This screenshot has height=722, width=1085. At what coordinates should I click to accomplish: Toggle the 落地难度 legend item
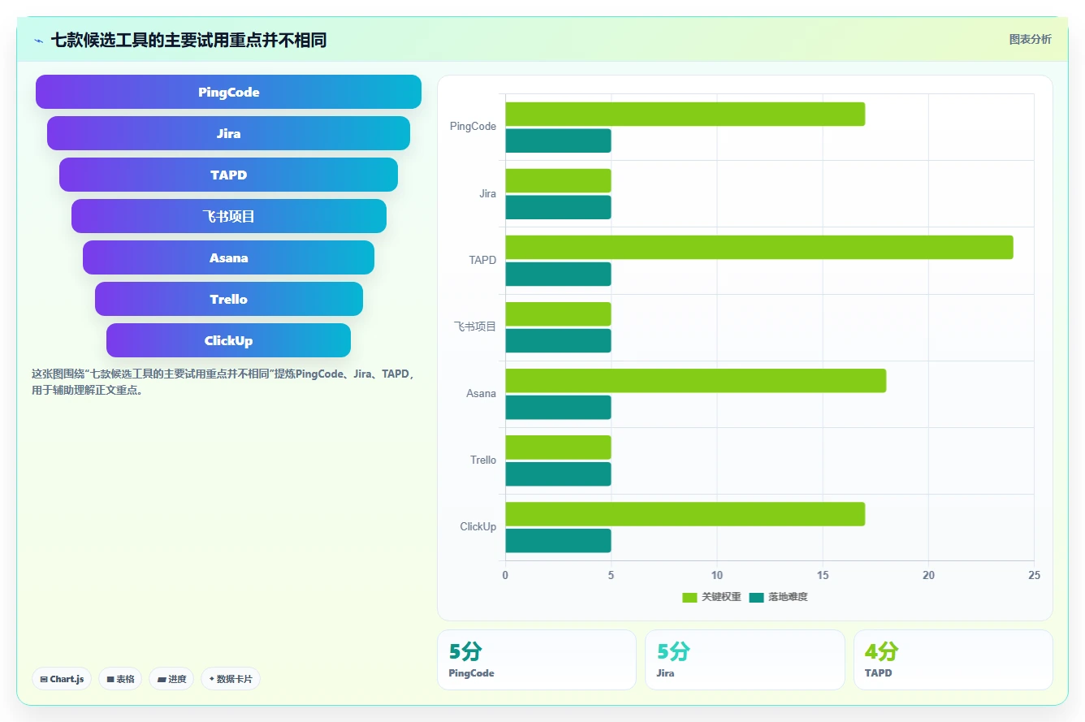(x=778, y=597)
